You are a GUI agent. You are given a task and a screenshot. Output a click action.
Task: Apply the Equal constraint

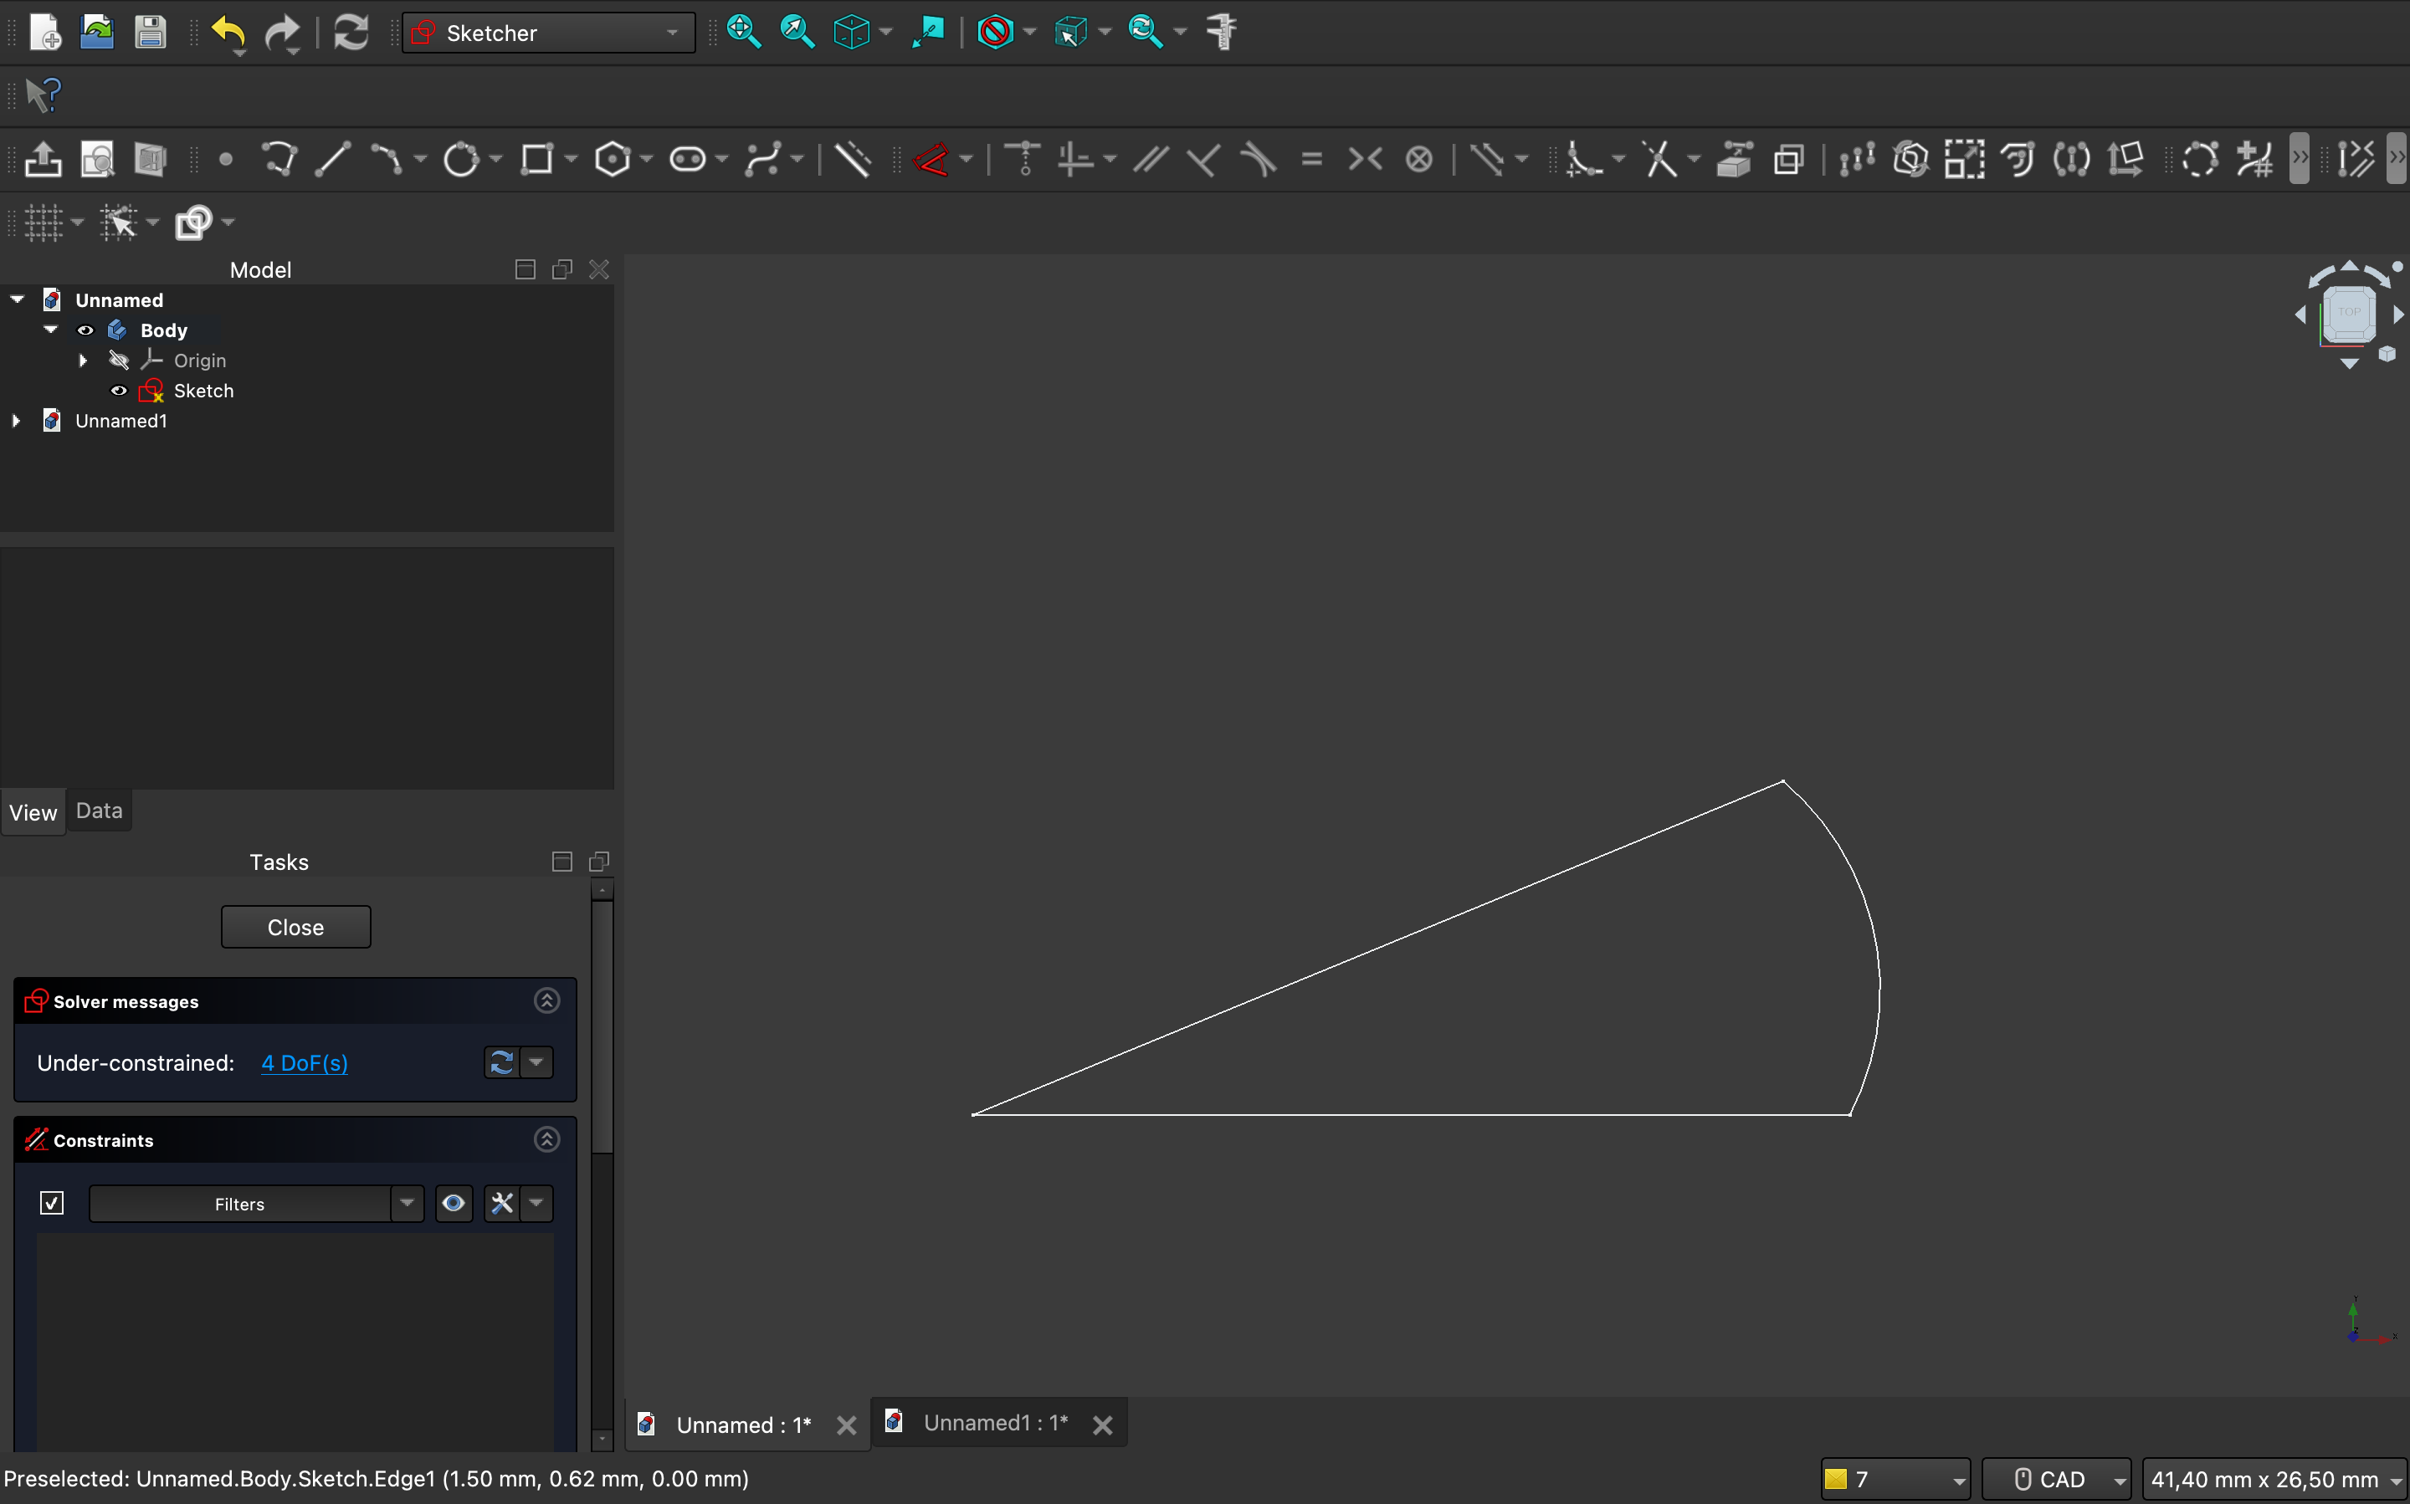click(x=1311, y=159)
